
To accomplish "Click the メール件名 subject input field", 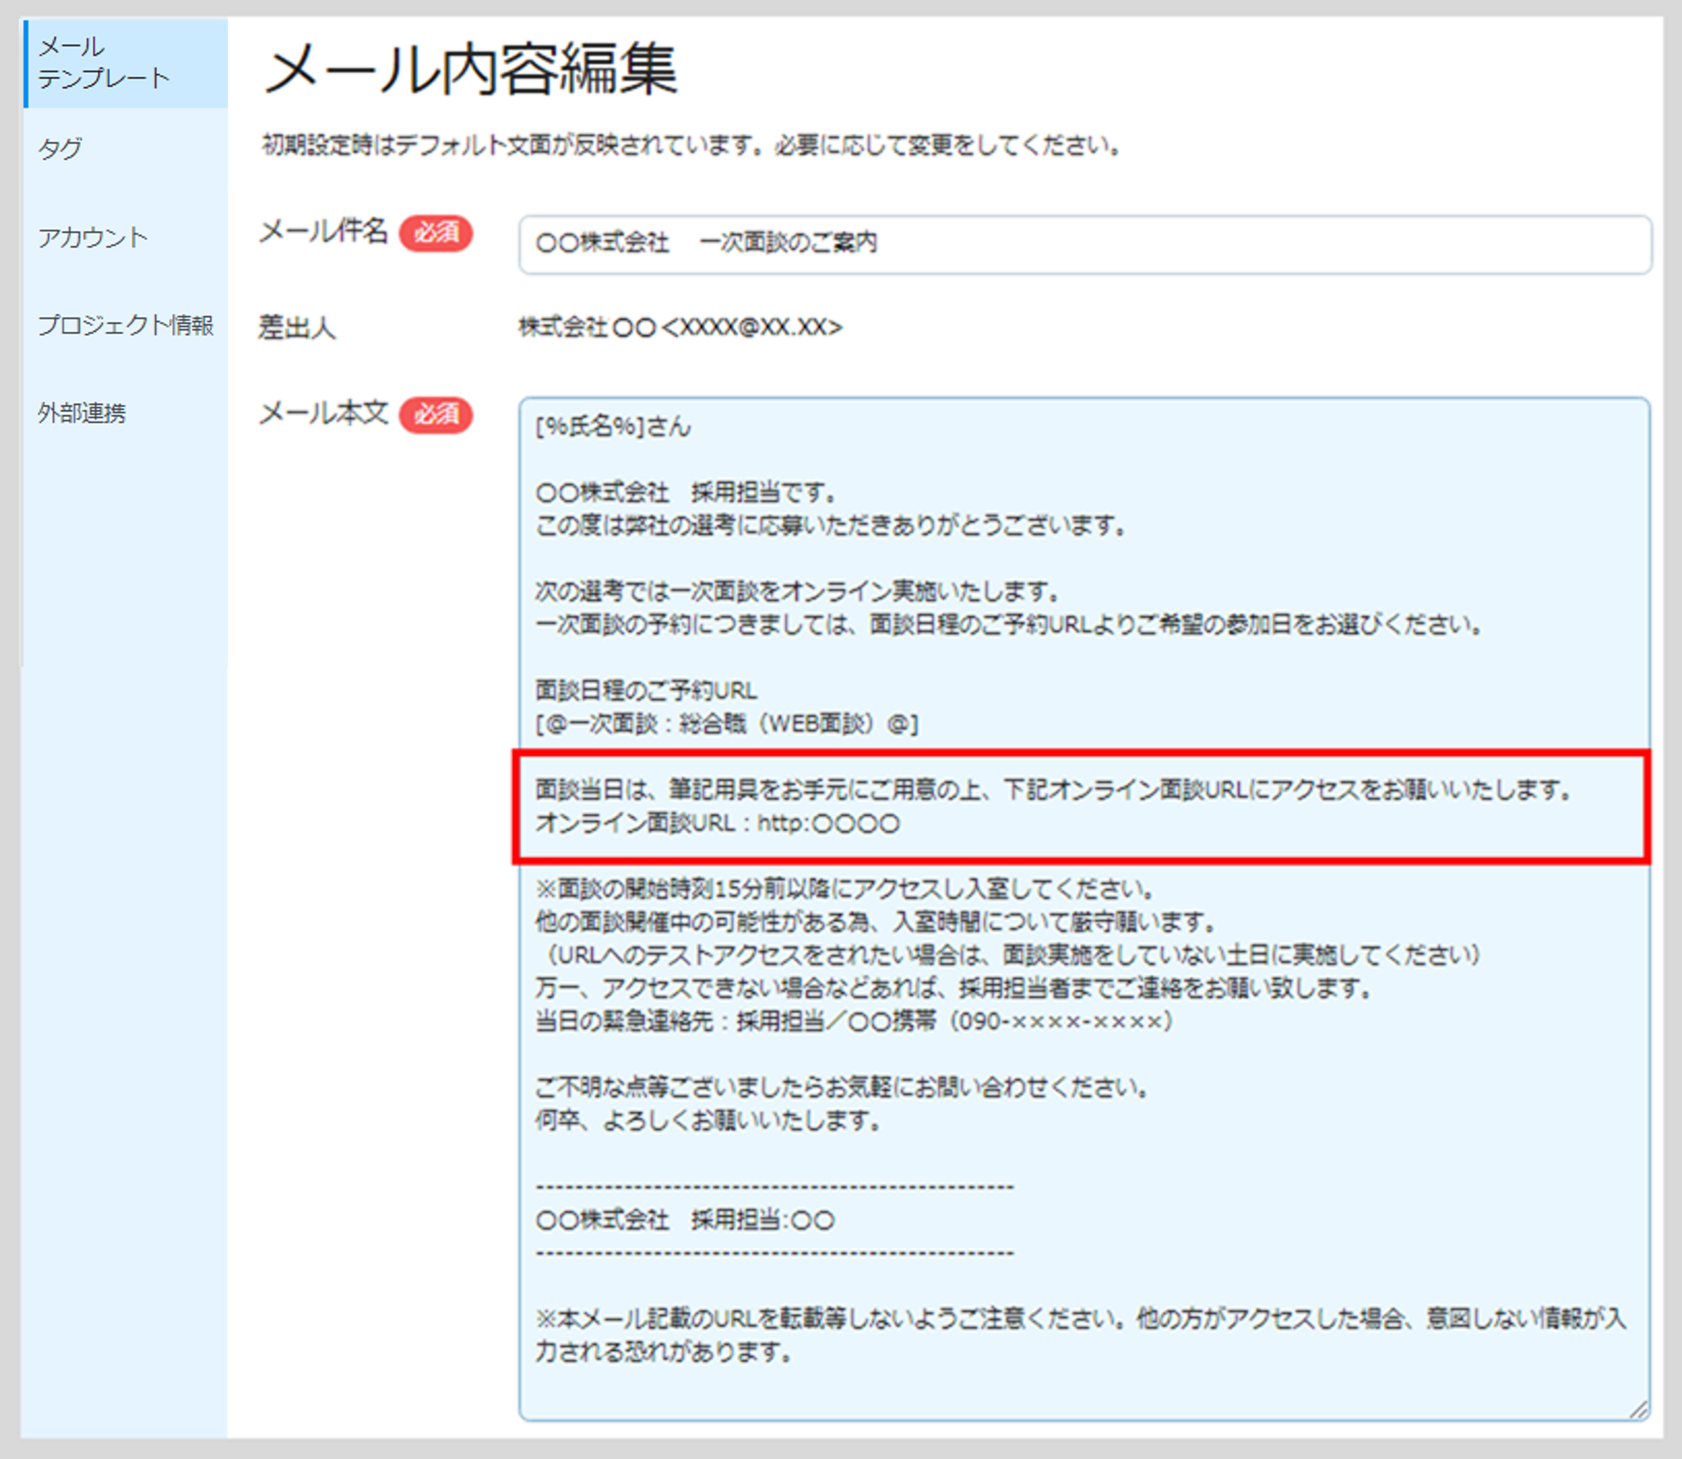I will 1084,243.
